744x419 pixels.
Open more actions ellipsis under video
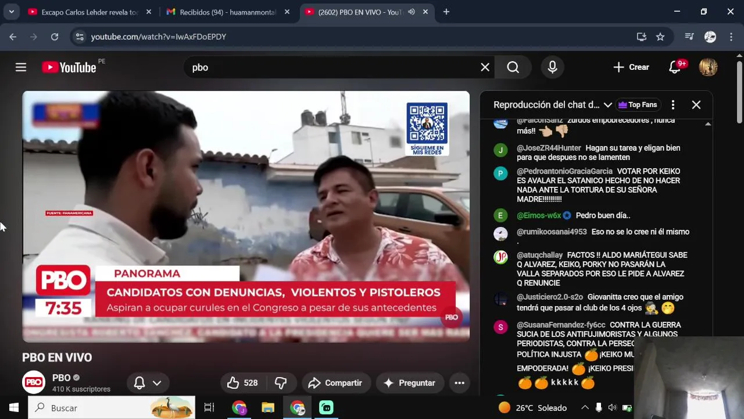tap(459, 383)
